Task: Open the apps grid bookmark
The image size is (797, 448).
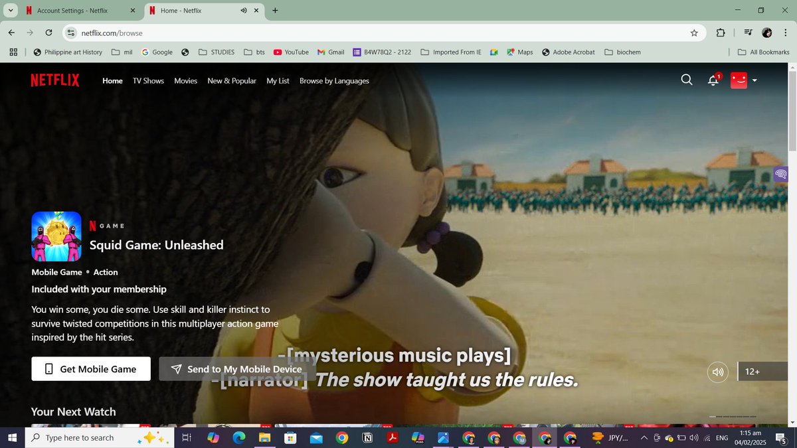Action: point(13,52)
